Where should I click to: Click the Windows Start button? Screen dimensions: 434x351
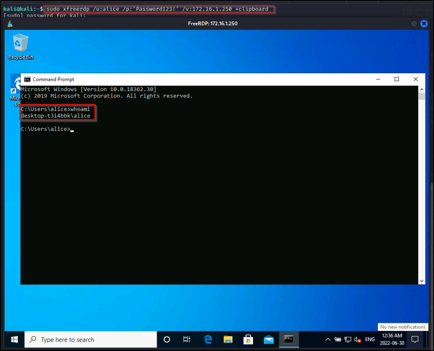pos(14,340)
